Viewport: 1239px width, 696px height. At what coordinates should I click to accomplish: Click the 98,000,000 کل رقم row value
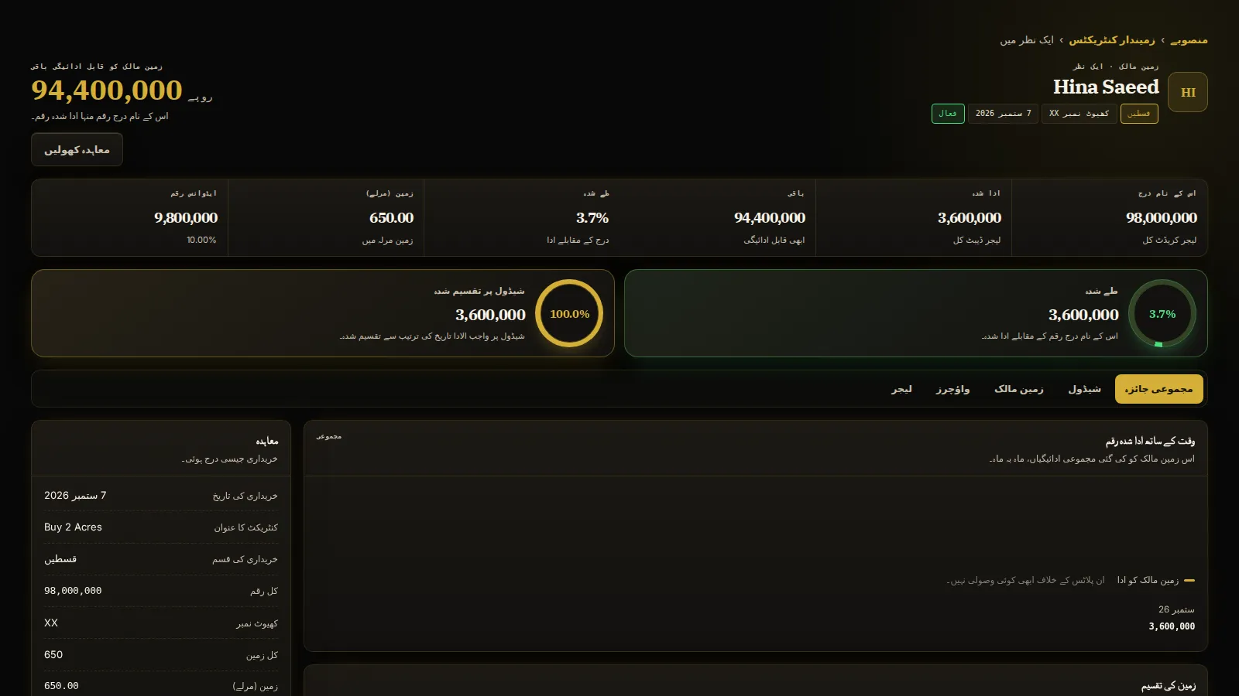[x=73, y=591]
